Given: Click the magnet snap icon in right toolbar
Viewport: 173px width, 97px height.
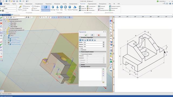Looking at the screenshot, I should coord(111,21).
